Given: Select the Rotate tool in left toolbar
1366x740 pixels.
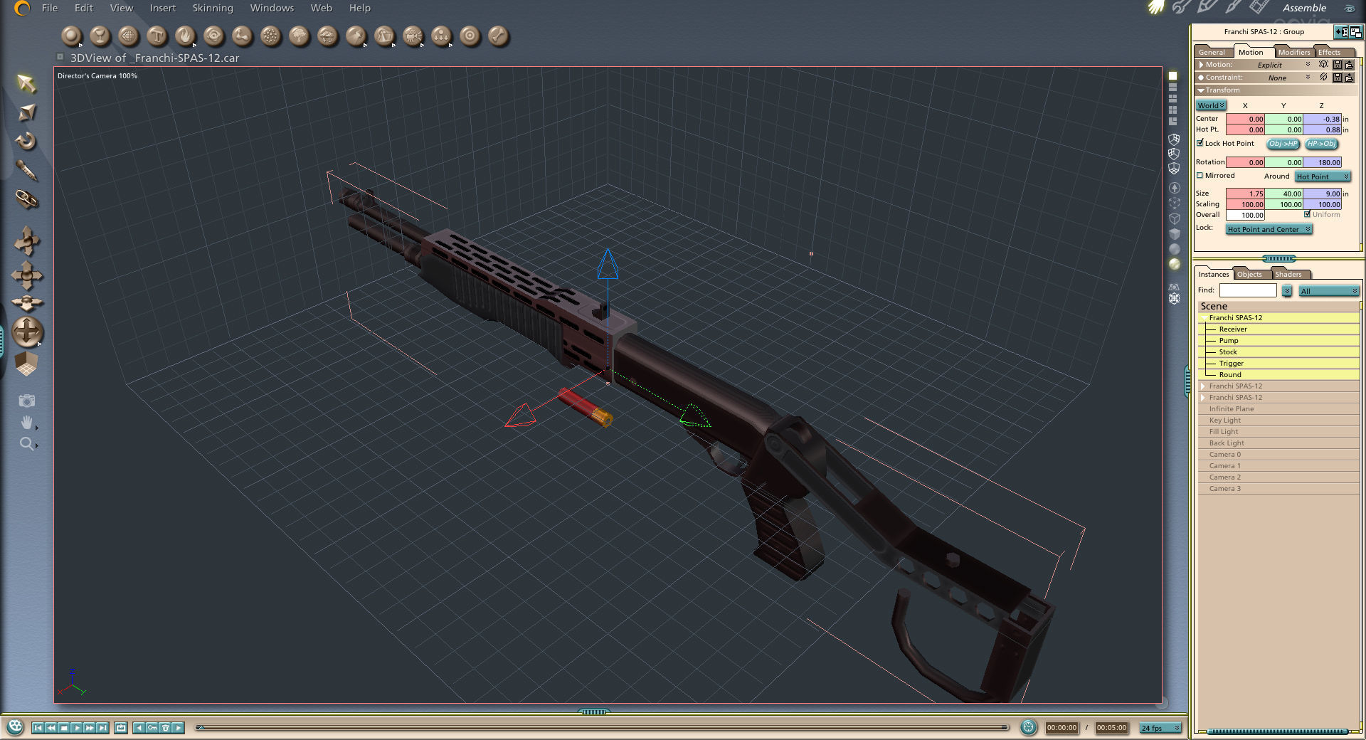Looking at the screenshot, I should 26,141.
